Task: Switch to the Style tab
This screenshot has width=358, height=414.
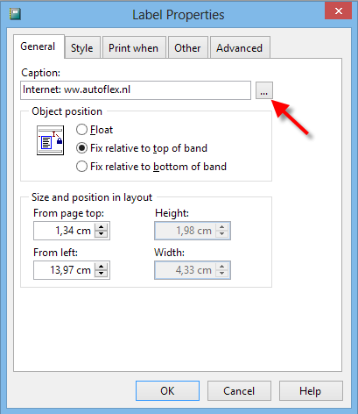Action: coord(82,48)
